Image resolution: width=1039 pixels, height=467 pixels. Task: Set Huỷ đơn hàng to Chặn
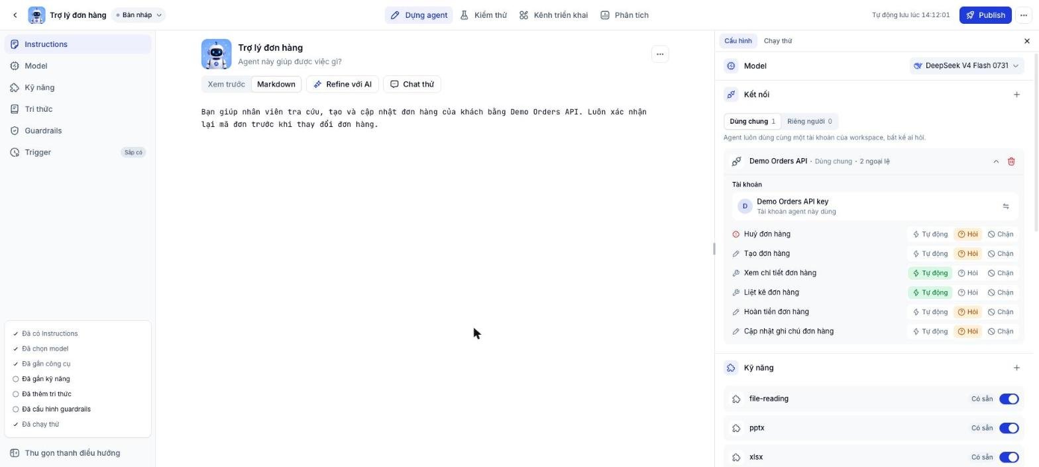tap(1001, 234)
